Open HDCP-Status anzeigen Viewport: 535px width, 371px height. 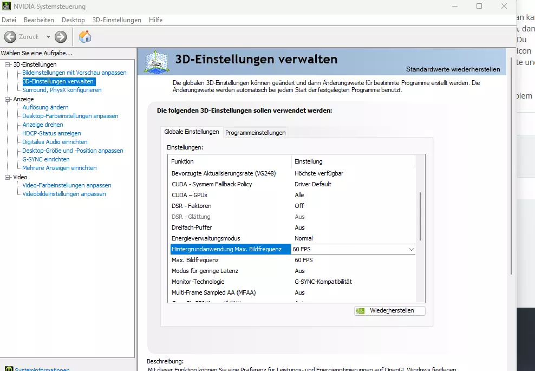(x=51, y=133)
